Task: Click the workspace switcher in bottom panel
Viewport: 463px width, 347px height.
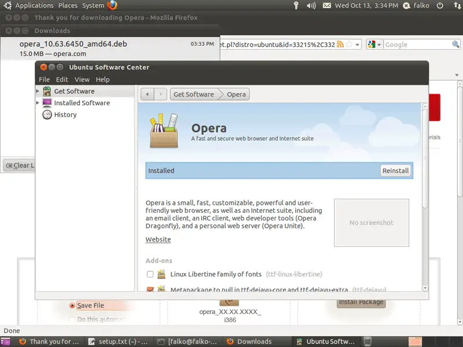Action: 415,342
